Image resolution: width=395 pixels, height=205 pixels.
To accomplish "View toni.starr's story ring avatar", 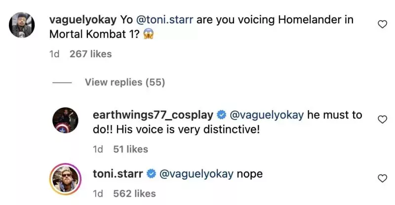I will tap(65, 179).
